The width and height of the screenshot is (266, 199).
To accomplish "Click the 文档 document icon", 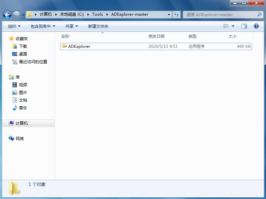I will point(15,100).
